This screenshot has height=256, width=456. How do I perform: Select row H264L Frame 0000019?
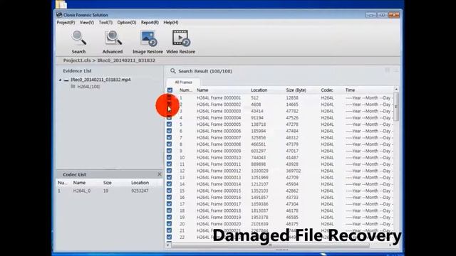coord(280,218)
